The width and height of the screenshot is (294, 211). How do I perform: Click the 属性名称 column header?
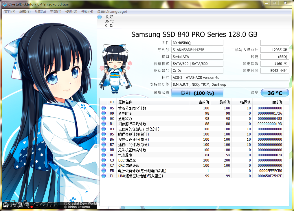[125, 102]
